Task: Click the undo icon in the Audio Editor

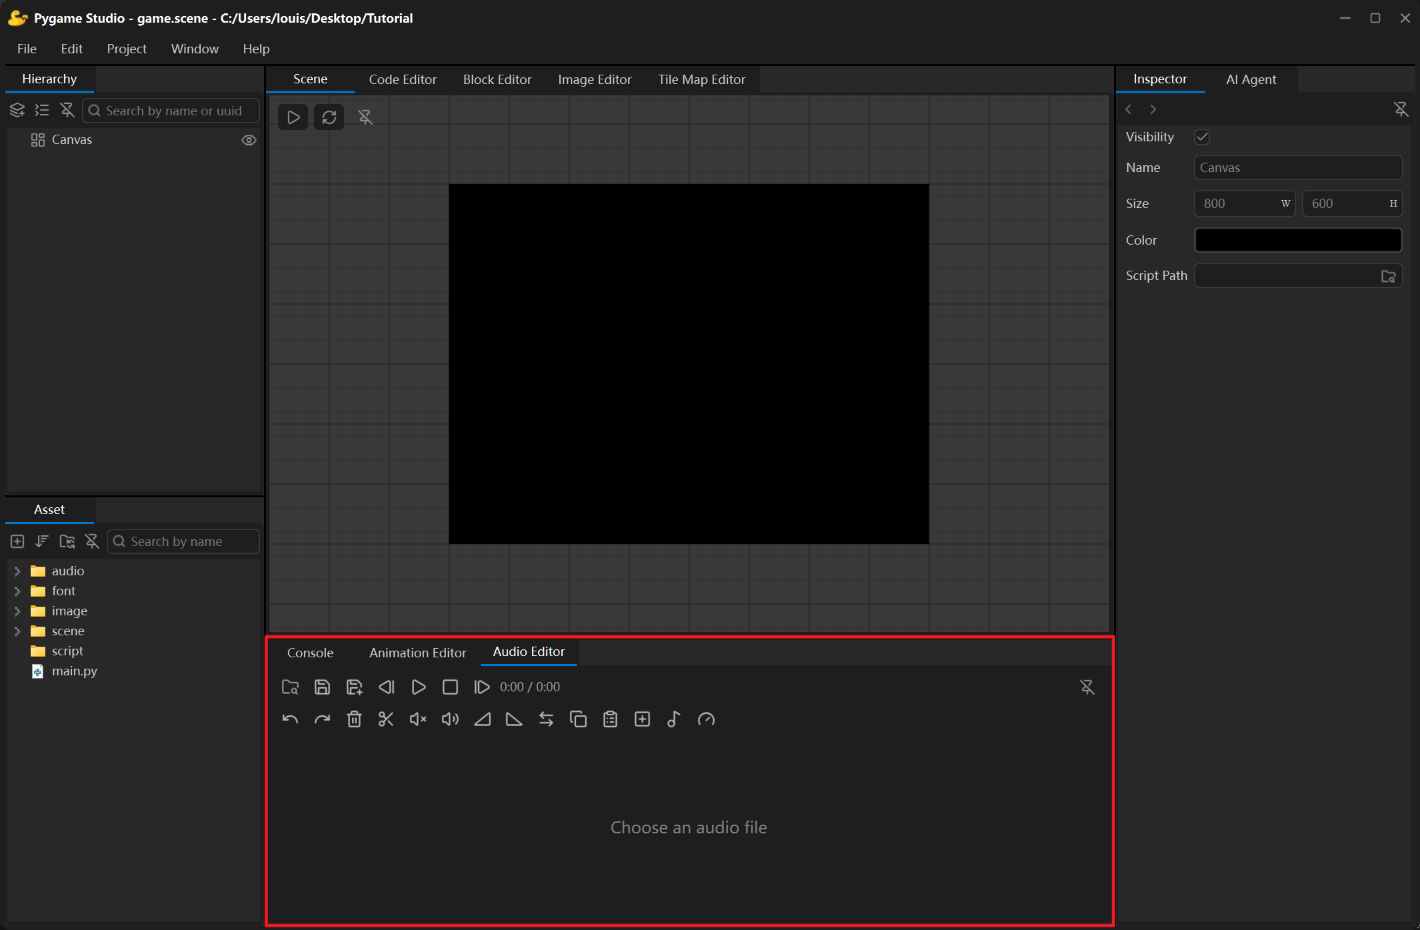Action: click(x=290, y=719)
